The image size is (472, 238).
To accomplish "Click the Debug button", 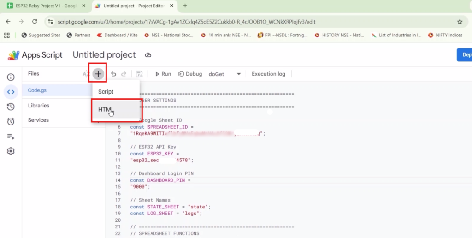I will tap(190, 74).
